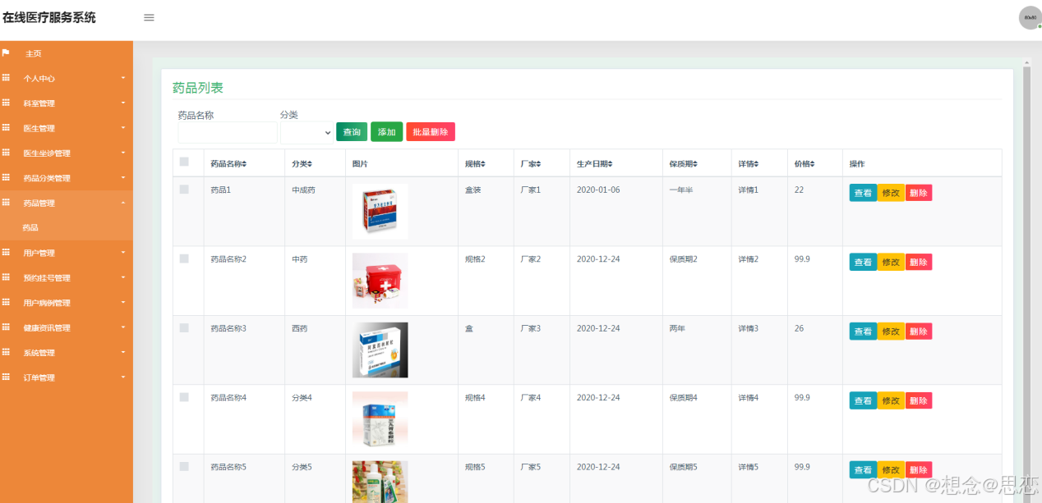Click the grid icon beside 用户病例管理

coord(6,303)
